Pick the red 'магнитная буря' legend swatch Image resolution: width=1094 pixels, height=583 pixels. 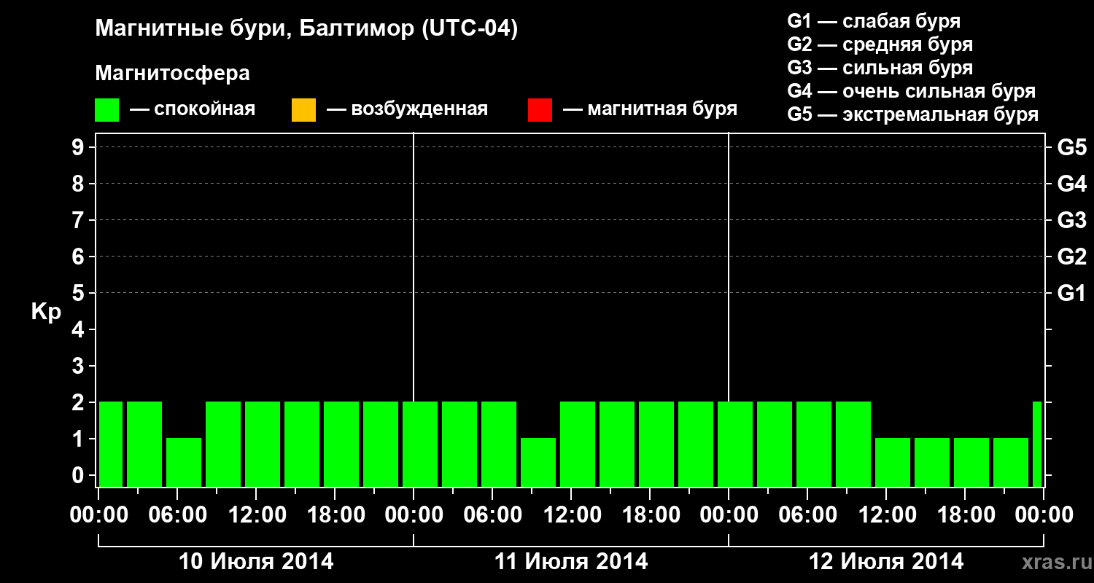[x=540, y=110]
